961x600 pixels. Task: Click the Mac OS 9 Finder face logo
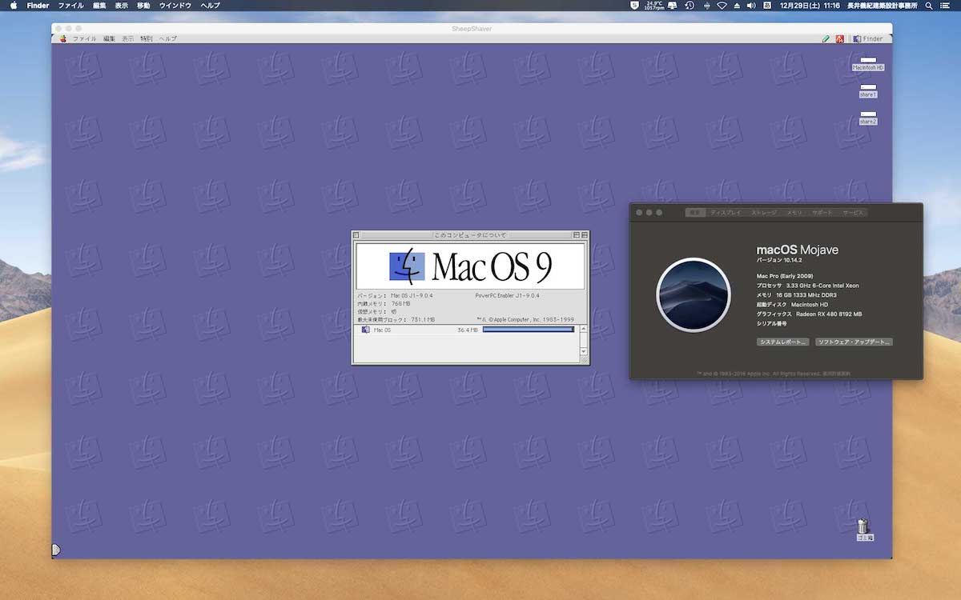407,266
